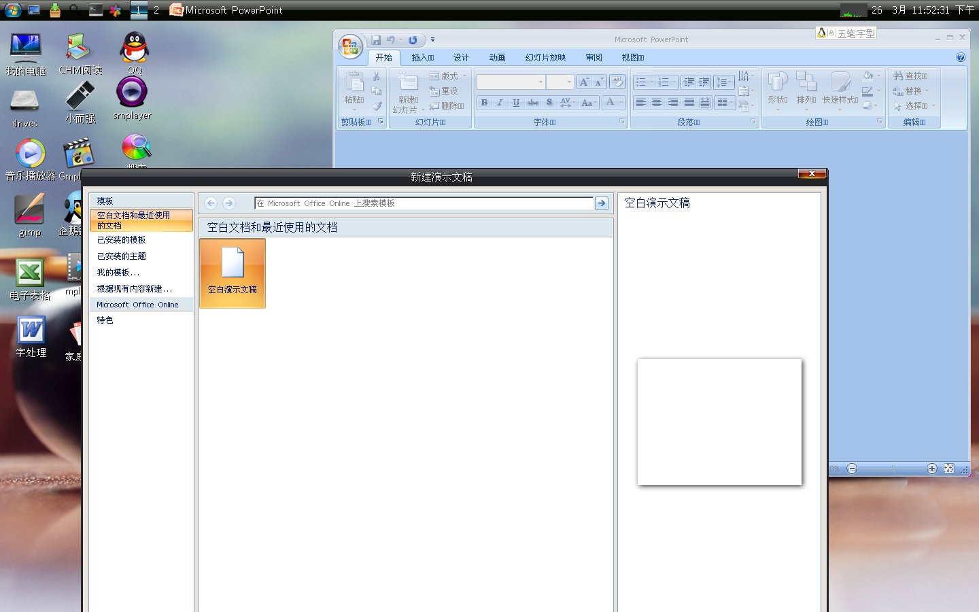Image resolution: width=979 pixels, height=612 pixels.
Task: Toggle Strikethrough (abc) formatting
Action: pos(533,103)
